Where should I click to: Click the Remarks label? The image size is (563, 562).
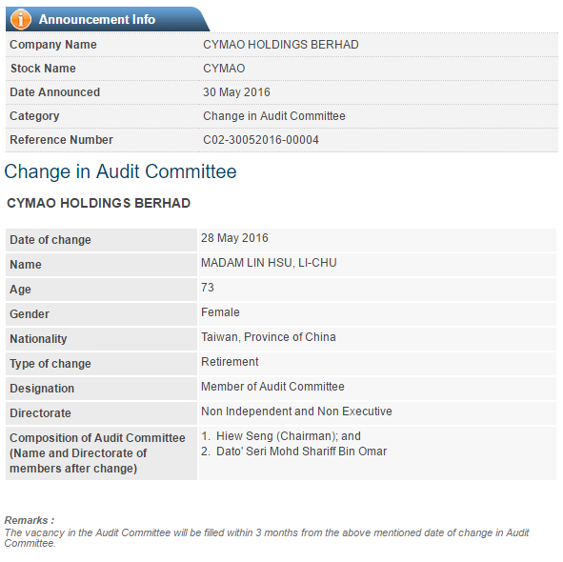30,520
